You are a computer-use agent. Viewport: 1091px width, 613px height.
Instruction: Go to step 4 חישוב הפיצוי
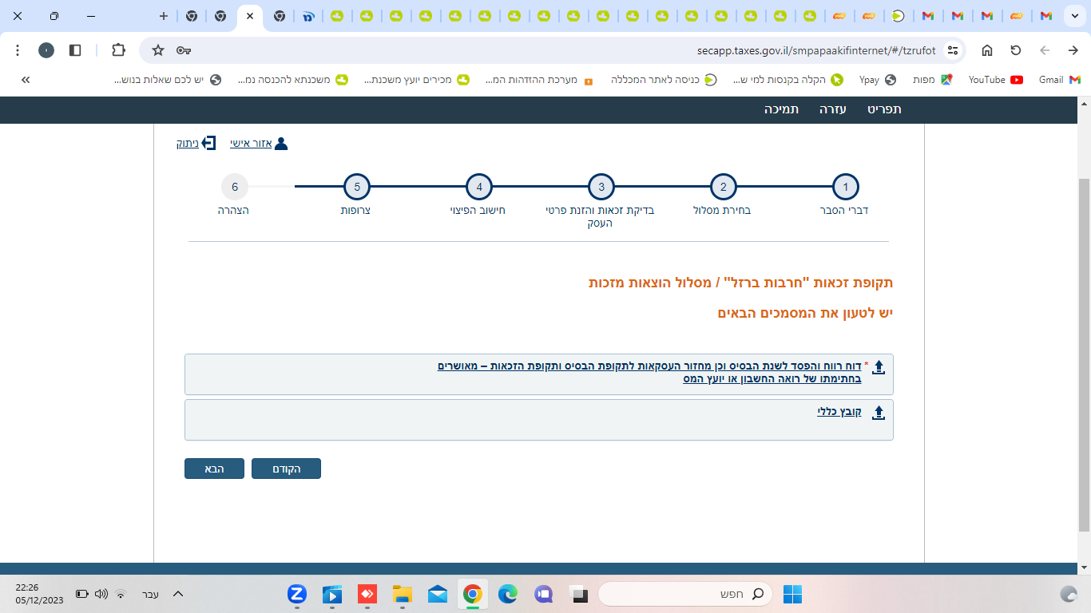coord(479,188)
